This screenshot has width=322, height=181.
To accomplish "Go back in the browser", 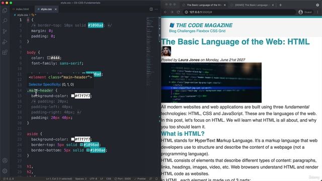I will tap(166, 12).
